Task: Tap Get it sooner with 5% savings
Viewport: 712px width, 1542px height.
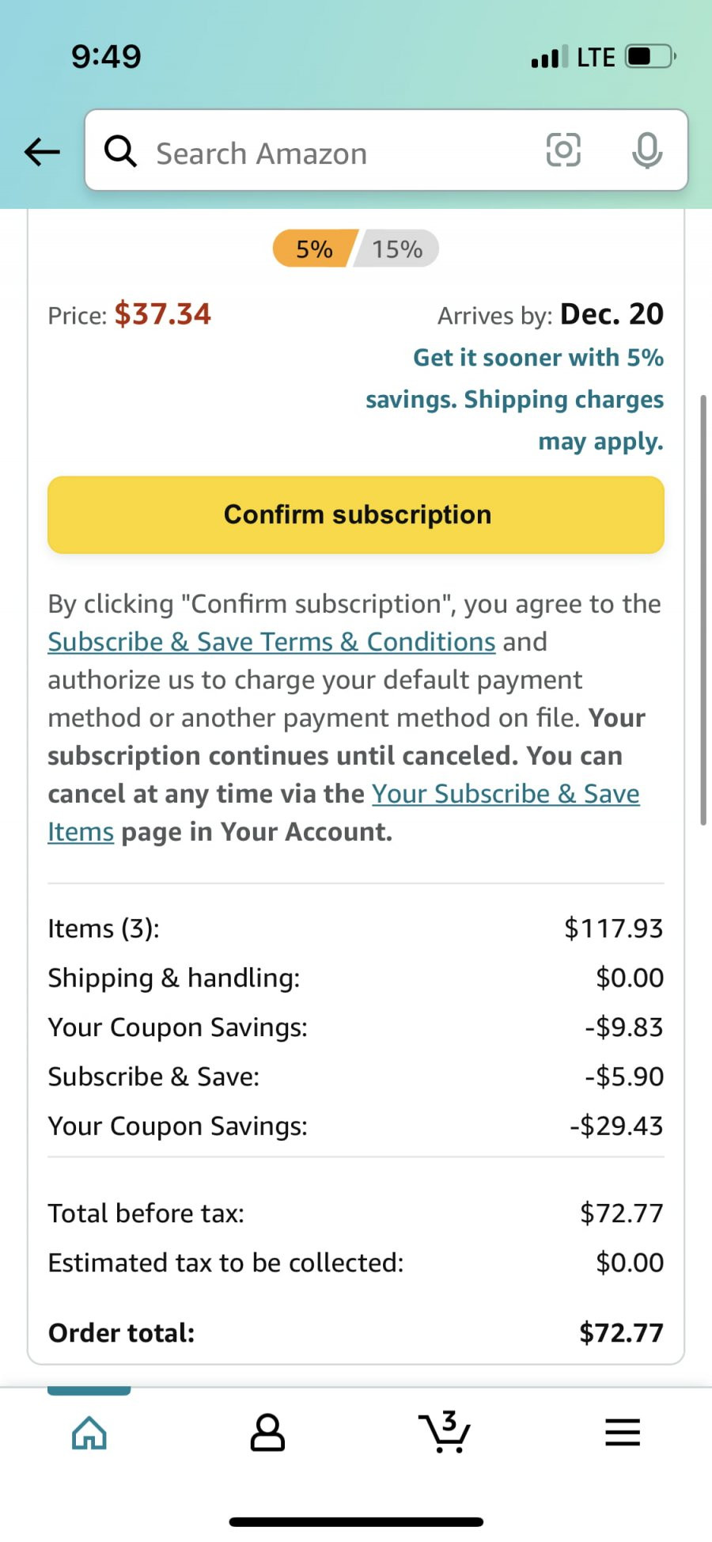Action: click(514, 400)
